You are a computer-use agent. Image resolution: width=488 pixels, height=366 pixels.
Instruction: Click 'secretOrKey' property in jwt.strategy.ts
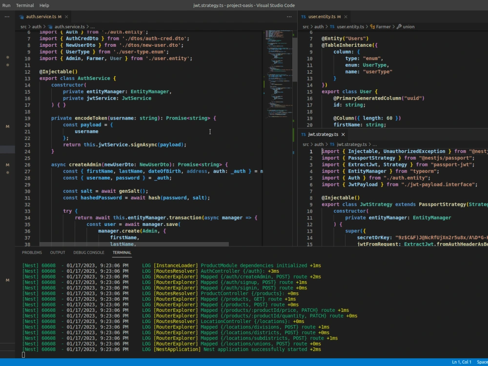click(x=373, y=238)
